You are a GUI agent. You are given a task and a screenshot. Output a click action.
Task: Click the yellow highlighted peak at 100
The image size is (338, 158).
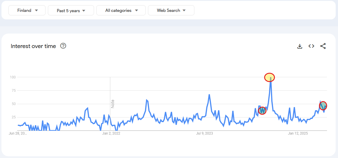(x=270, y=77)
